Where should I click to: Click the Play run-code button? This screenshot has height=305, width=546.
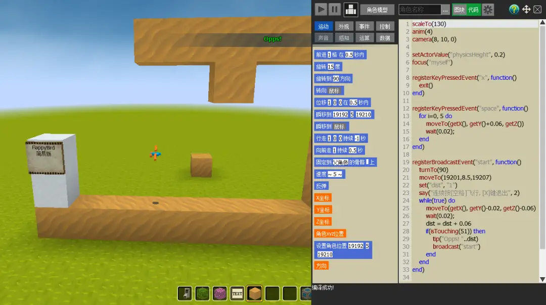321,10
